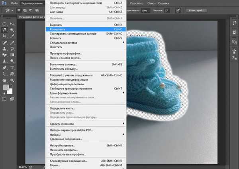Choose Клавиатурные сокращения entry

86,161
